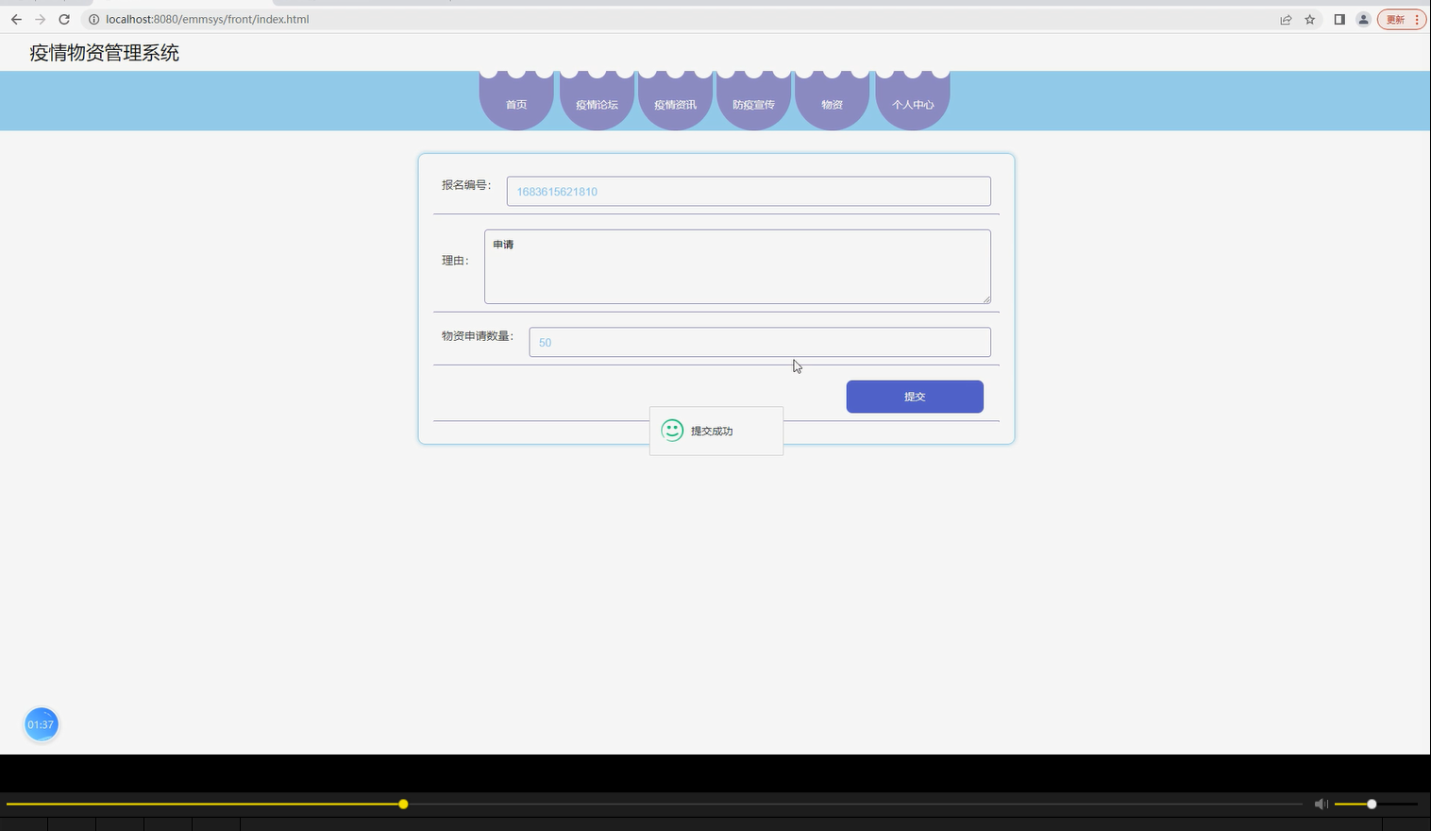Click the red 更新 update button
The height and width of the screenshot is (831, 1431).
pos(1402,19)
